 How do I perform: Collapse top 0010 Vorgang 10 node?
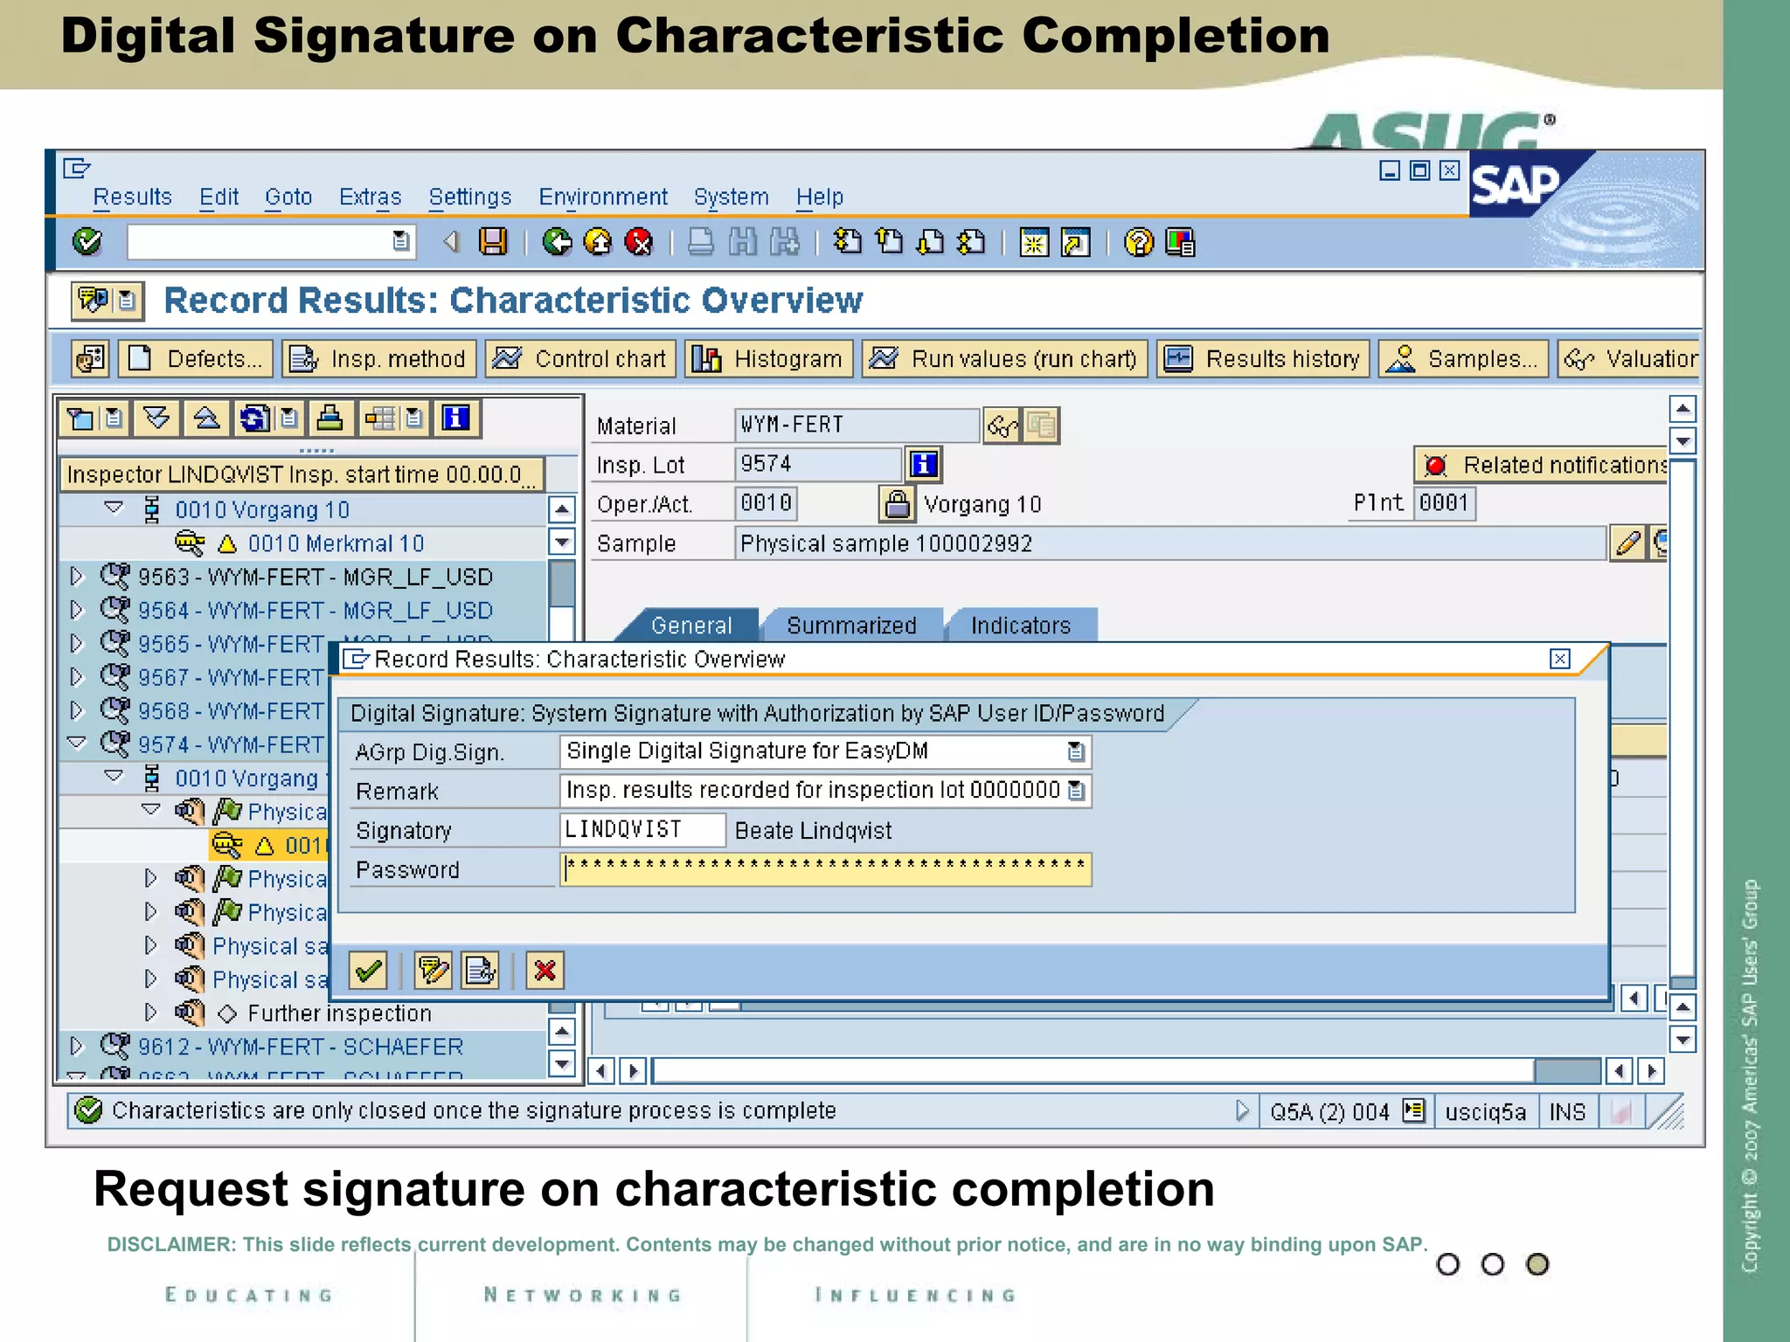tap(114, 508)
